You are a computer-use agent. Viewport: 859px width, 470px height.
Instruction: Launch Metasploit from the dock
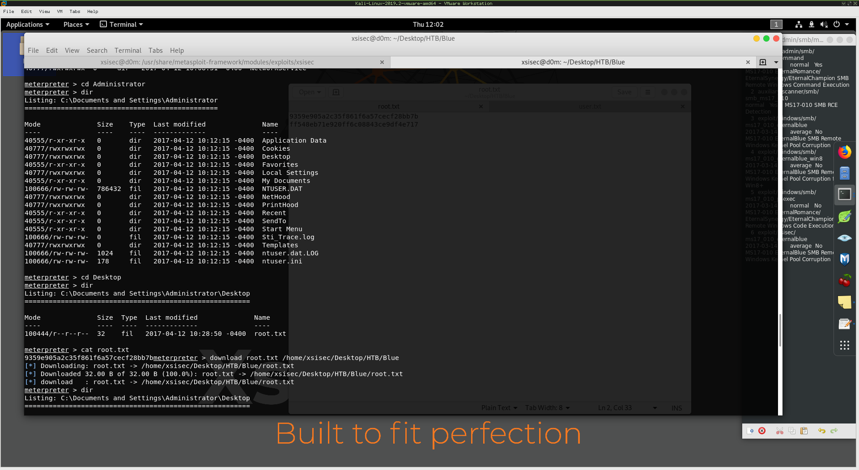(x=844, y=259)
